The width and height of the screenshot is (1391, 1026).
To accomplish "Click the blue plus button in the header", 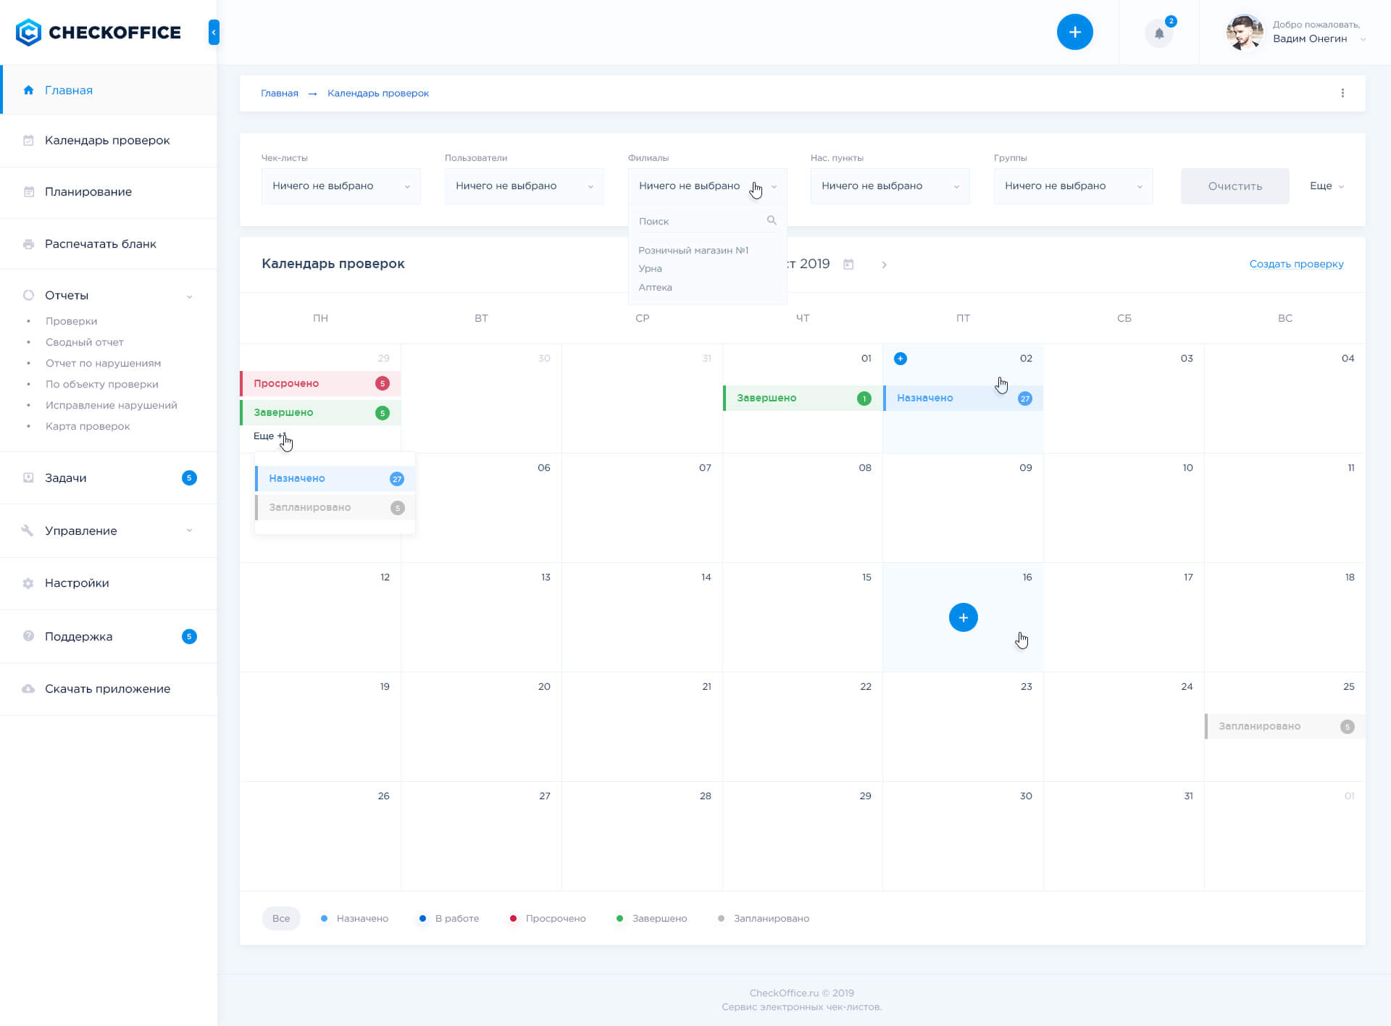I will pyautogui.click(x=1074, y=32).
